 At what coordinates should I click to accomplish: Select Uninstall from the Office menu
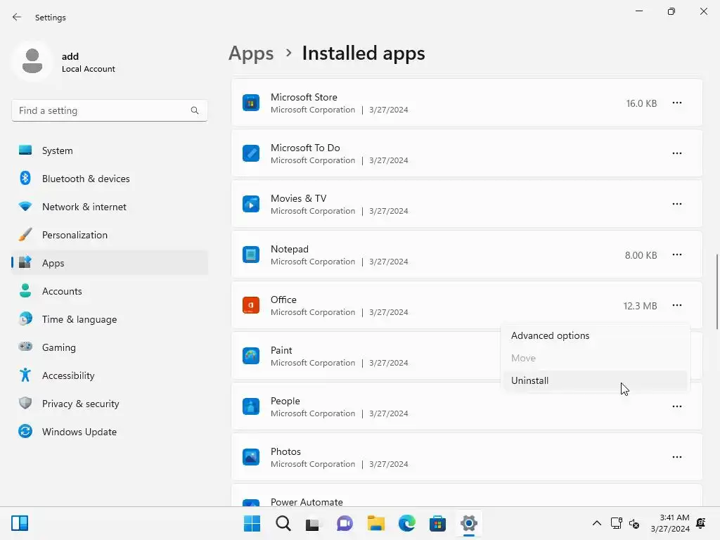595,380
